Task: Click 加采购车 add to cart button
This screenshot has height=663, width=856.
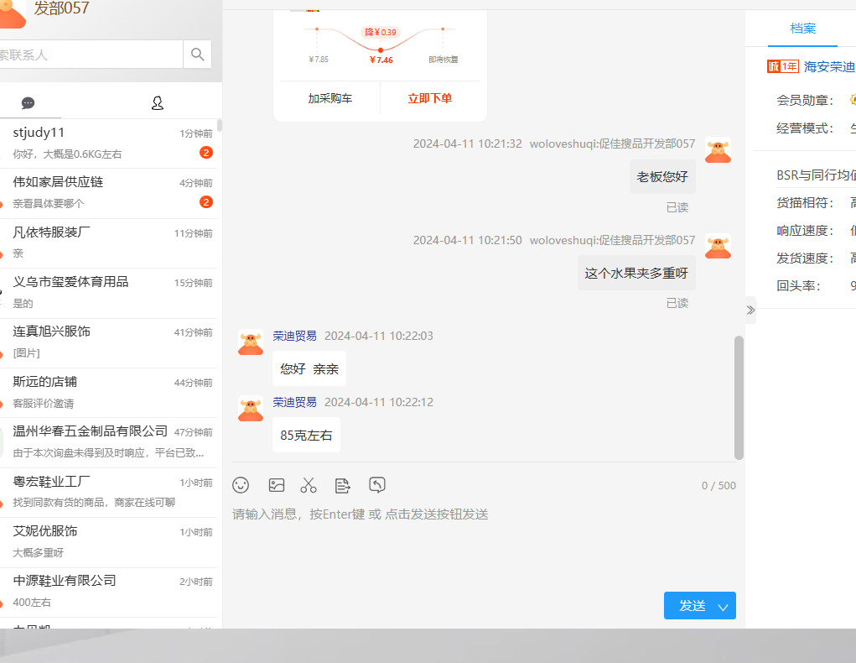Action: (x=330, y=98)
